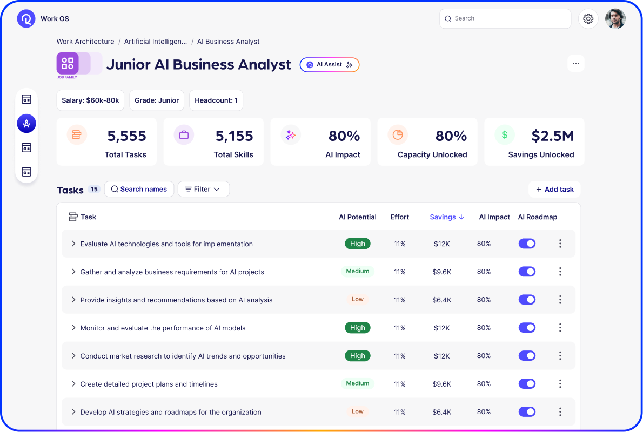Viewport: 643px width, 432px height.
Task: Click the briefcase icon next to Total Skills
Action: 184,134
